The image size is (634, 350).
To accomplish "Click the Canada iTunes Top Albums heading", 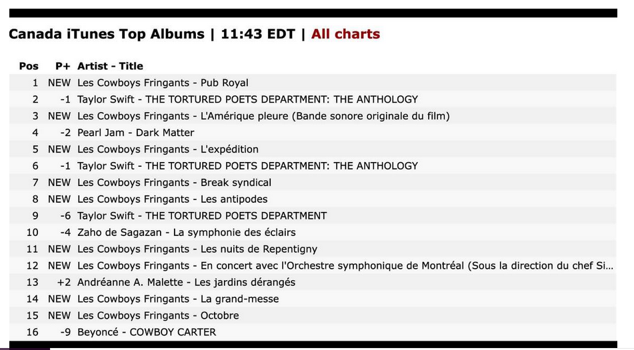I will 106,34.
